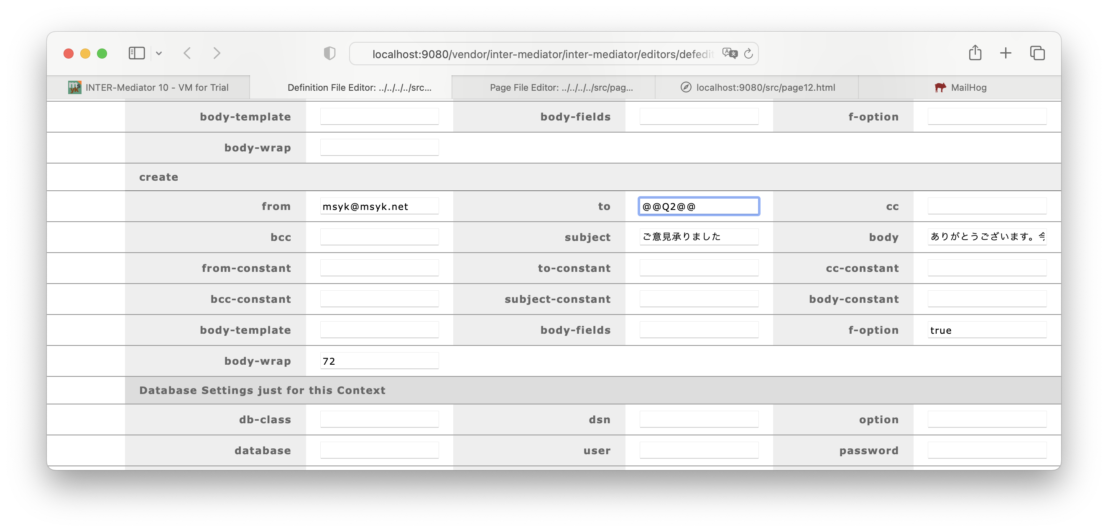Image resolution: width=1108 pixels, height=532 pixels.
Task: Open the sidebar dropdown chevron
Action: pyautogui.click(x=159, y=54)
